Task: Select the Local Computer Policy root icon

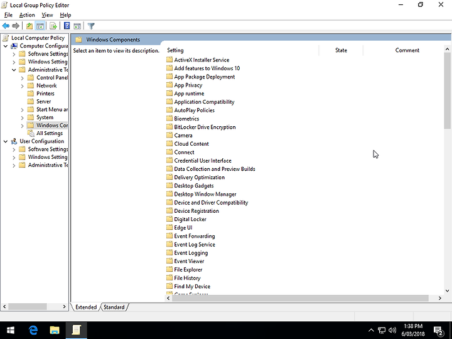Action: [6, 38]
